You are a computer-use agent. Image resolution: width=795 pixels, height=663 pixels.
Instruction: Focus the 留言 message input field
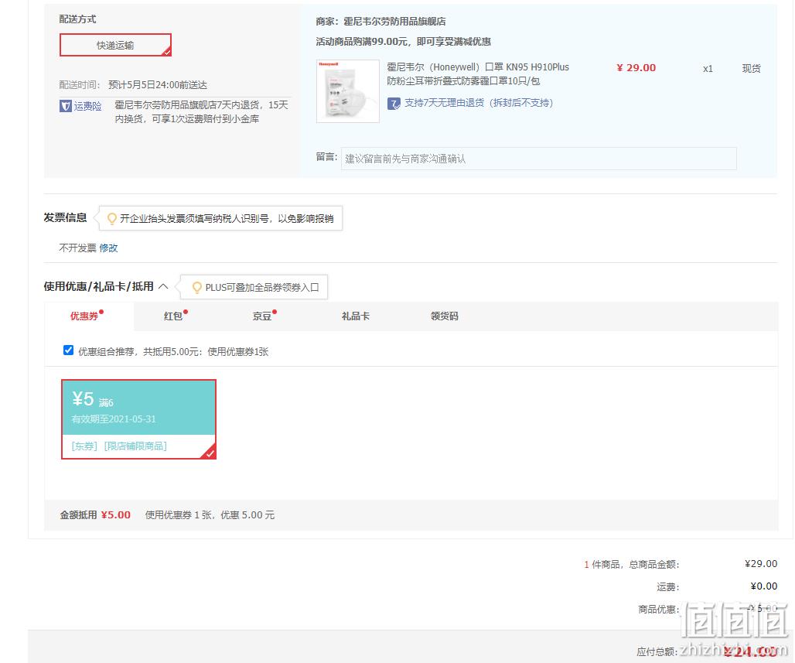coord(538,159)
